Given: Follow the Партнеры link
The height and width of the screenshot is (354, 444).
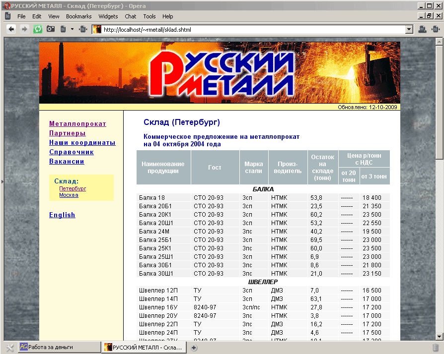Looking at the screenshot, I should (68, 133).
